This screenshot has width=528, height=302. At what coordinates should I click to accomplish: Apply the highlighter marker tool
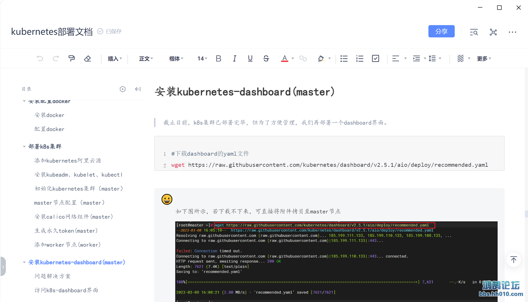(x=321, y=58)
